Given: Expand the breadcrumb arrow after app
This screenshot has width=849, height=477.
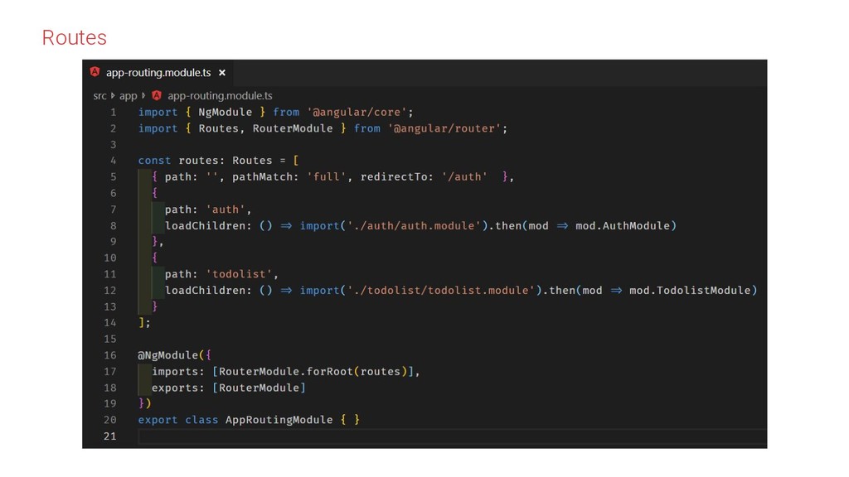Looking at the screenshot, I should [143, 96].
